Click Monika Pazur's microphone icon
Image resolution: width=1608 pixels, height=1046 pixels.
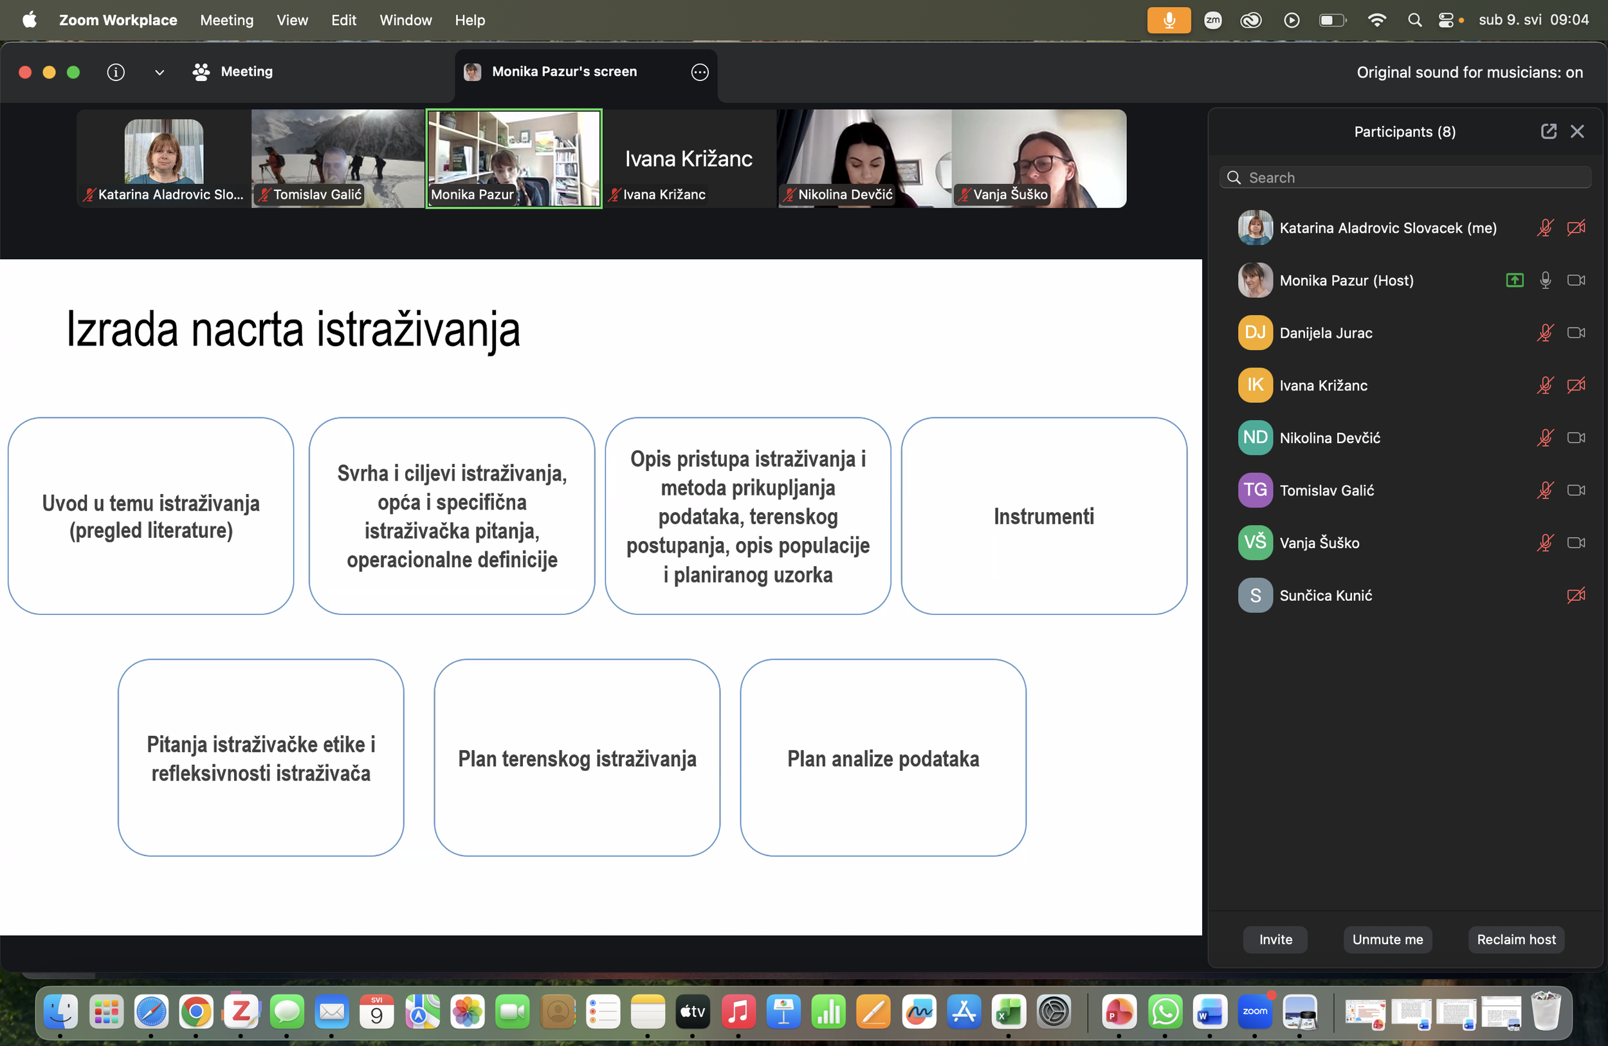[x=1545, y=280]
